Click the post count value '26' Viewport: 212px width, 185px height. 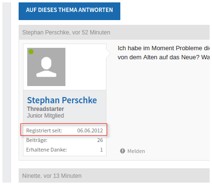(x=100, y=140)
